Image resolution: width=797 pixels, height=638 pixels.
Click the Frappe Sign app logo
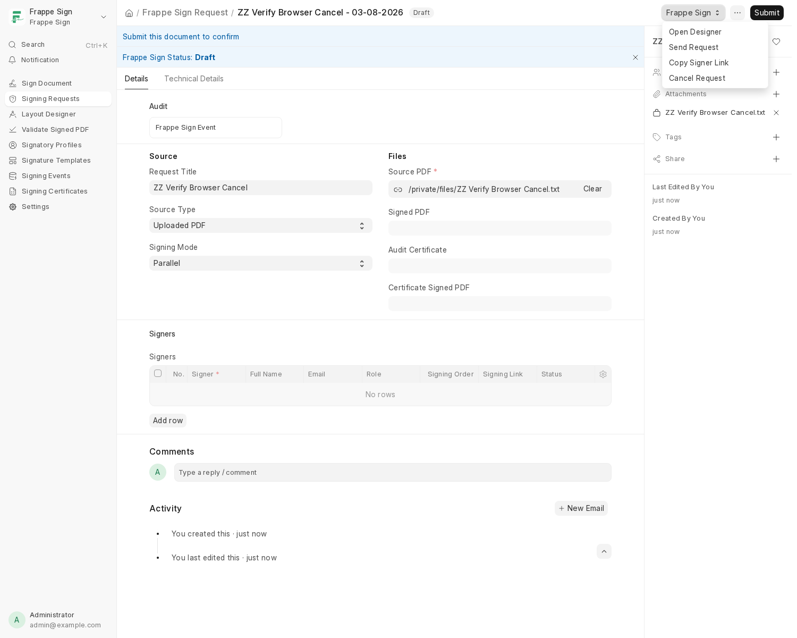pyautogui.click(x=17, y=17)
